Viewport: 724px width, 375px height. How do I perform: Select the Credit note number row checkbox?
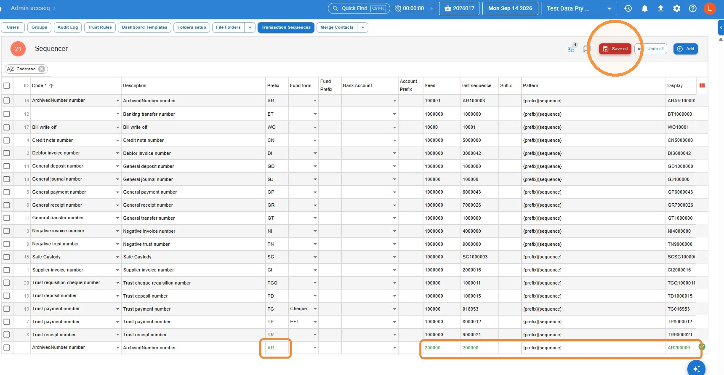pos(7,140)
